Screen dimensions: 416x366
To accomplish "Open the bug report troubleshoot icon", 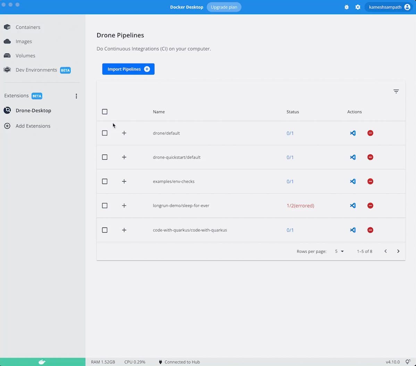I will 347,7.
